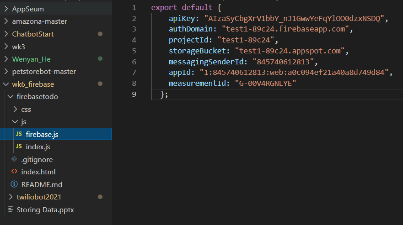The width and height of the screenshot is (403, 225).
Task: Expand the AppSeum folder chevron
Action: pyautogui.click(x=5, y=9)
